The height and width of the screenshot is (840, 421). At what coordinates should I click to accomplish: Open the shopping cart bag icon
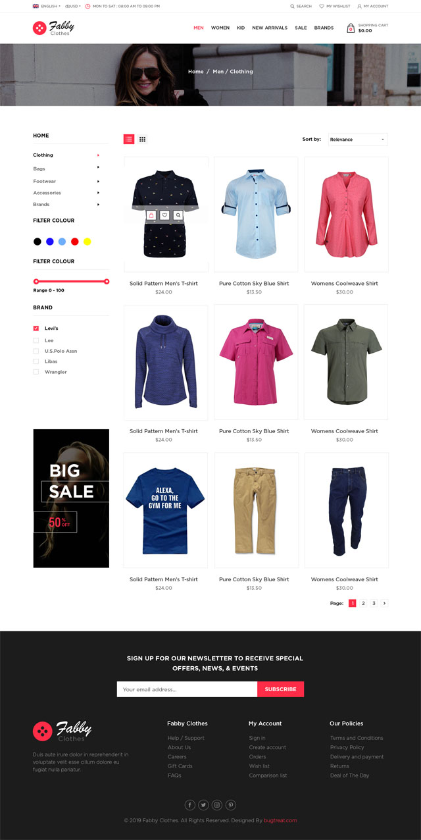tap(351, 28)
